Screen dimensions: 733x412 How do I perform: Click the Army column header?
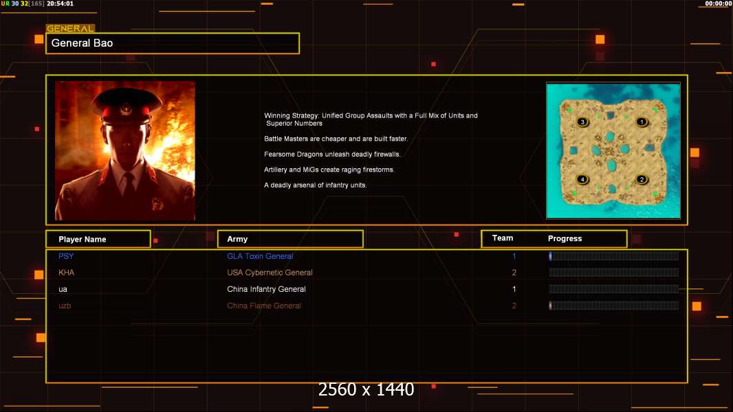coord(290,239)
